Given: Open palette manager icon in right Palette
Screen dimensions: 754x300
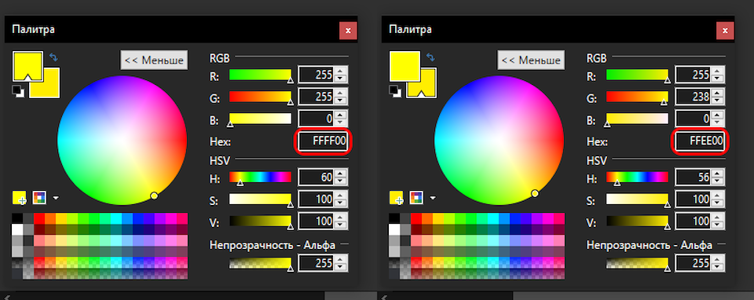Looking at the screenshot, I should coord(416,197).
